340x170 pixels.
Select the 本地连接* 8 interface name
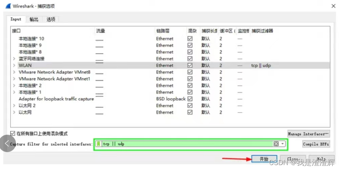tap(30, 52)
